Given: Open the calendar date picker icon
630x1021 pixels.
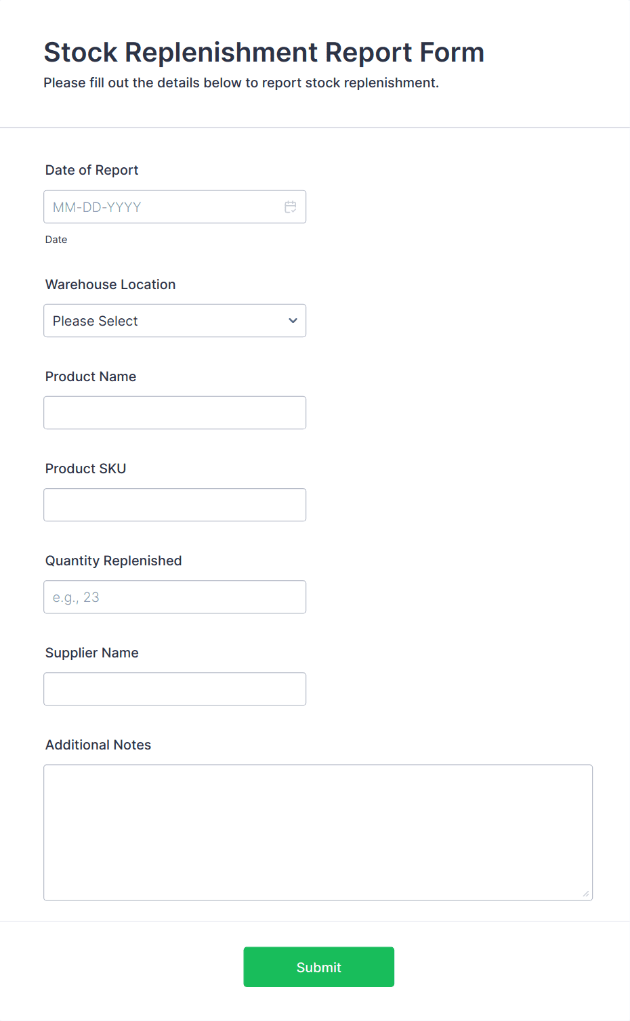Looking at the screenshot, I should click(x=291, y=207).
